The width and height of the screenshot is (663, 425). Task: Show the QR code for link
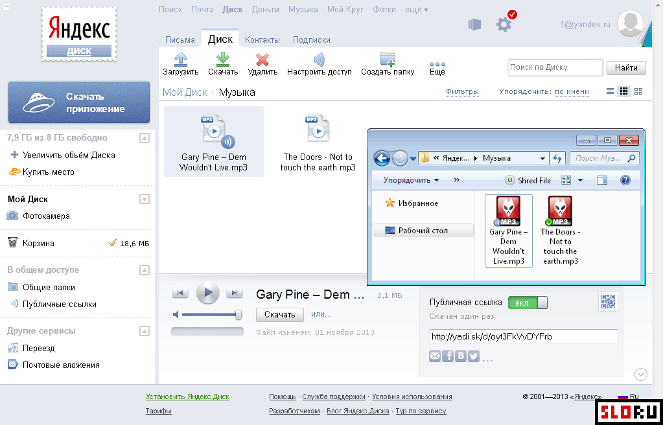pyautogui.click(x=608, y=301)
